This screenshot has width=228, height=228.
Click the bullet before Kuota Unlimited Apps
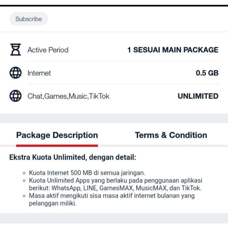[x=24, y=181]
